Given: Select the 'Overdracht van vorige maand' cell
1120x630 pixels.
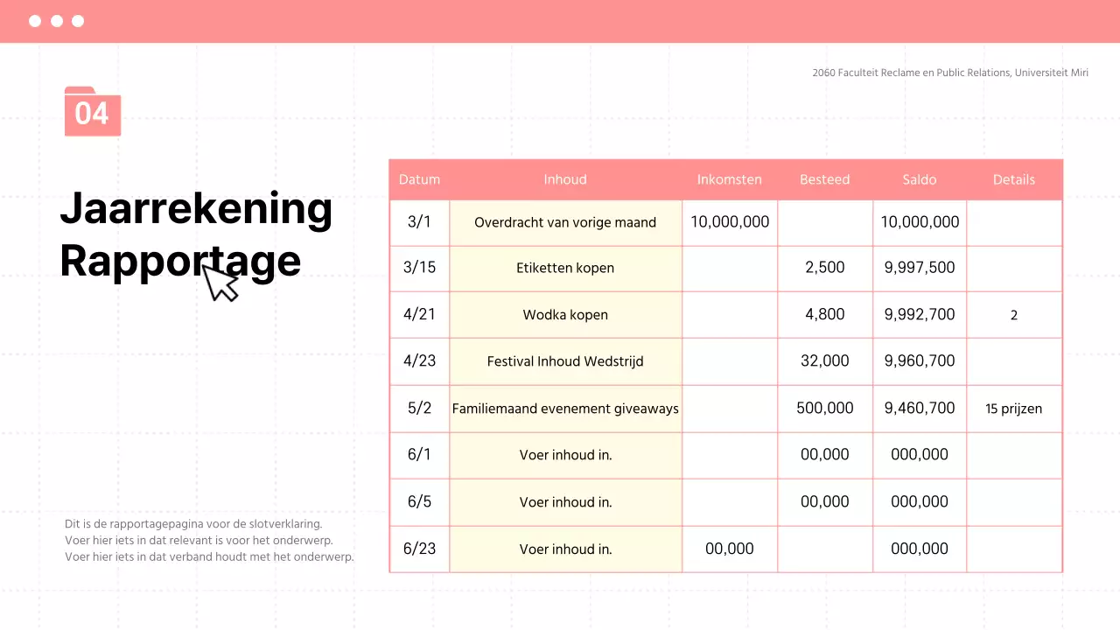Looking at the screenshot, I should click(x=565, y=222).
